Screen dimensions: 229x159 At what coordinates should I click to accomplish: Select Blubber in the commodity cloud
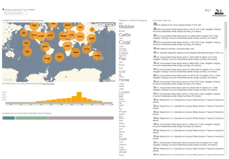tap(127, 27)
